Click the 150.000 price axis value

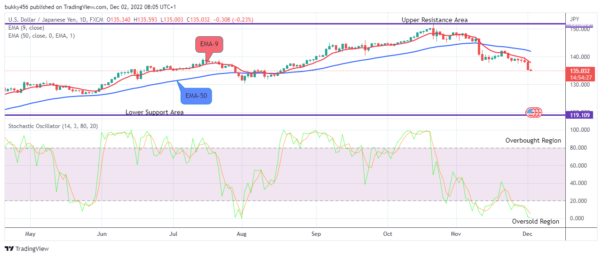[x=579, y=29]
